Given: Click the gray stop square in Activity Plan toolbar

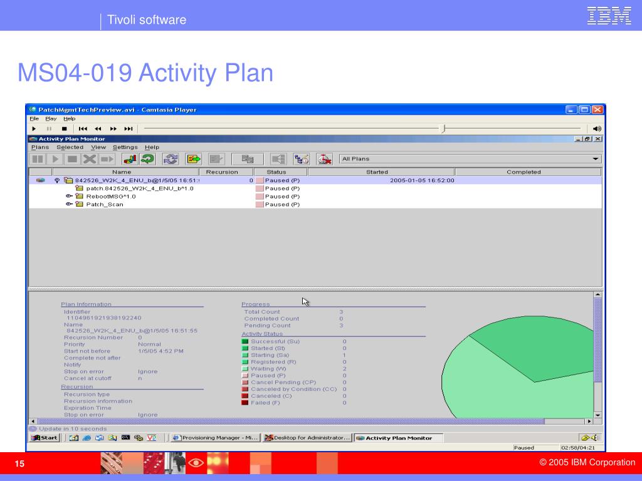Looking at the screenshot, I should (x=73, y=159).
